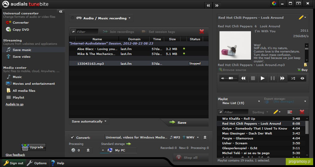This screenshot has width=315, height=167.
Task: Select Gotye - Somebody That I Used To Know
Action: click(x=261, y=129)
